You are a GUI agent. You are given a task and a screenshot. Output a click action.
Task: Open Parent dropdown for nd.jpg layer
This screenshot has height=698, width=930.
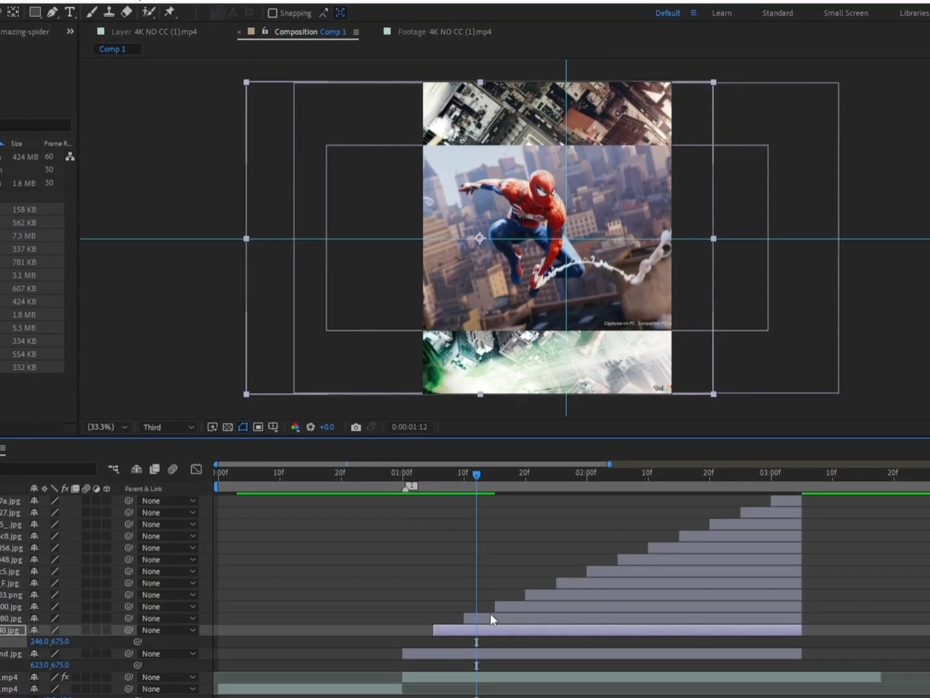pyautogui.click(x=168, y=653)
